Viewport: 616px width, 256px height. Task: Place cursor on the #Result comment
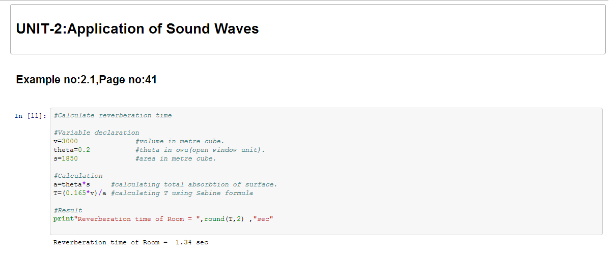tap(68, 210)
